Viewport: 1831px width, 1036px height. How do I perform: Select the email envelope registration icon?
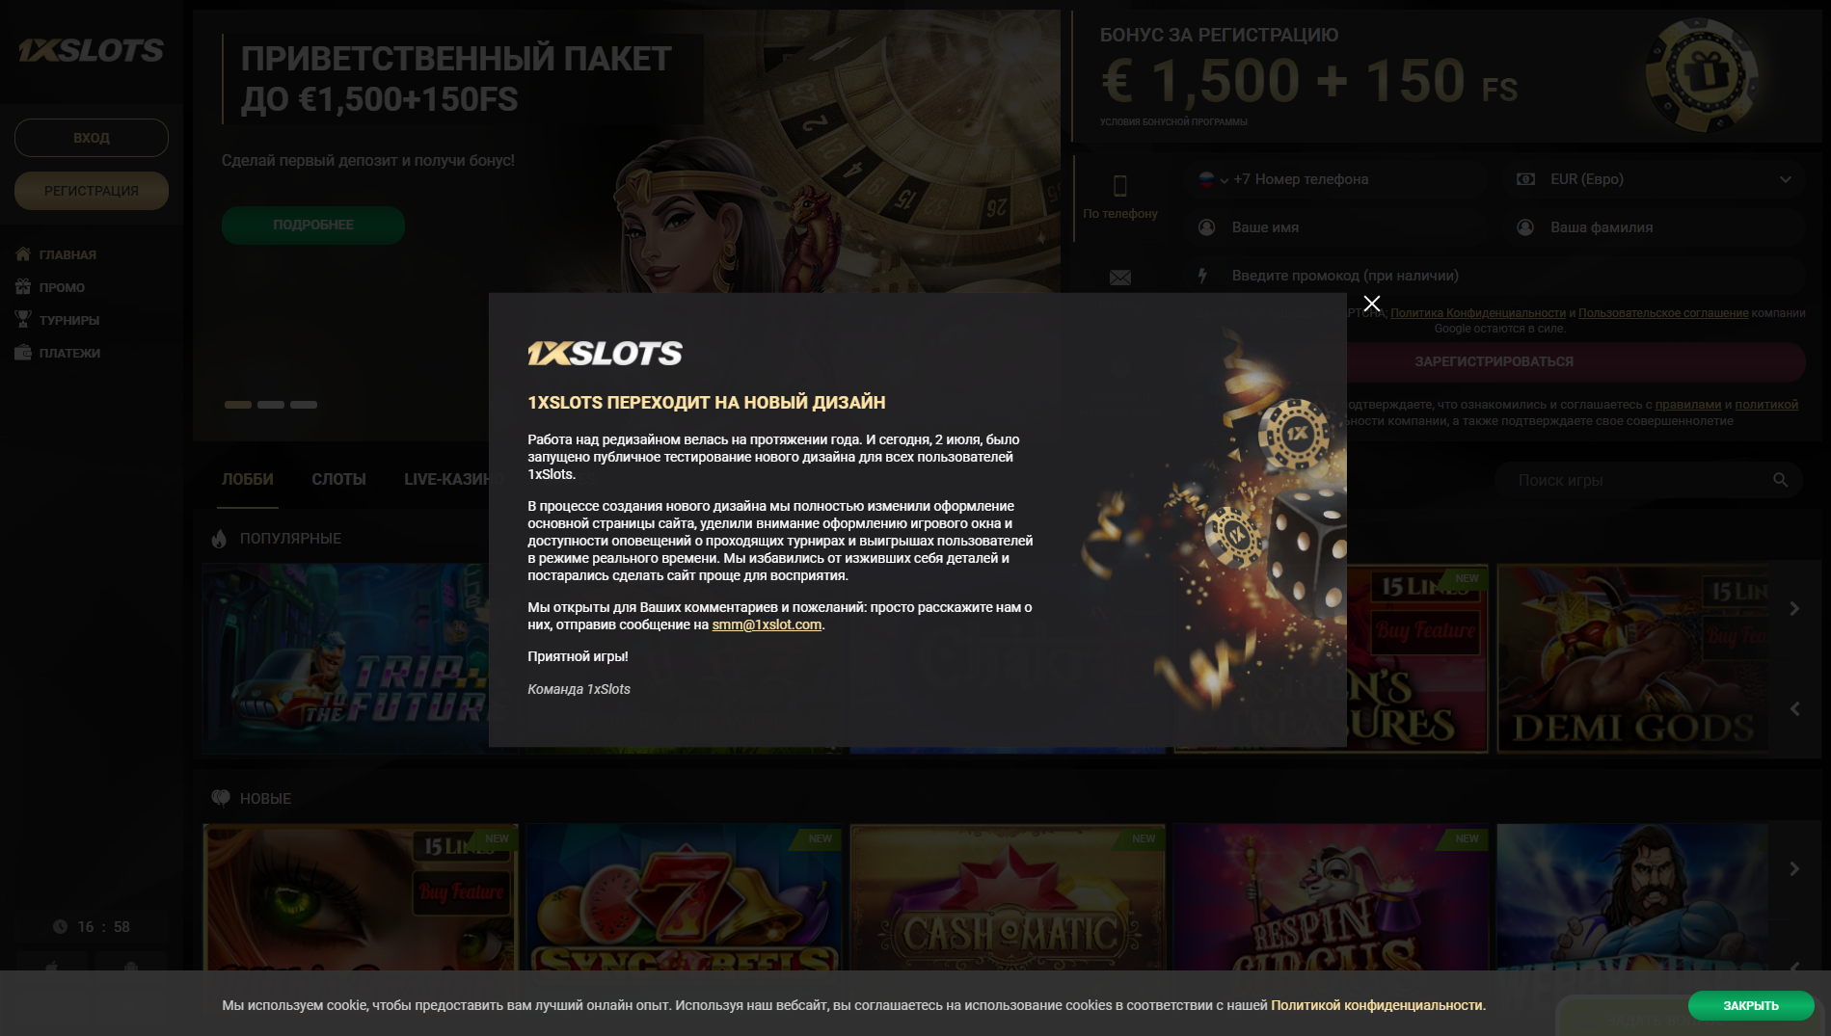[1119, 278]
